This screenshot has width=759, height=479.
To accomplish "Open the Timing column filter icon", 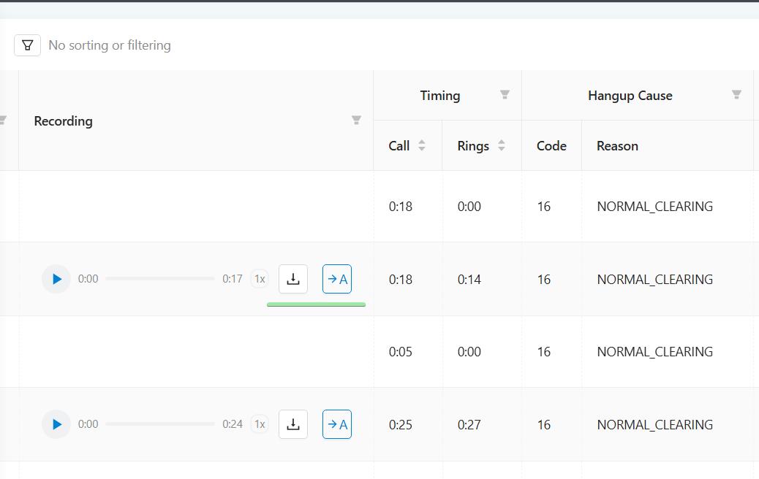I will (x=505, y=95).
